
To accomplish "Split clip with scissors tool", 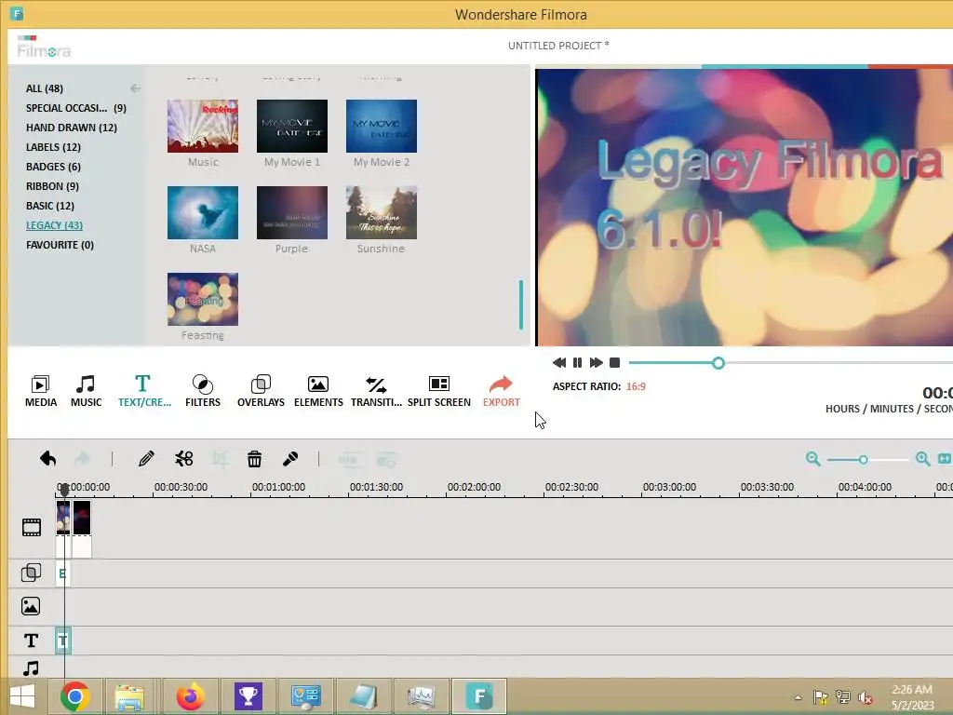I will point(183,458).
